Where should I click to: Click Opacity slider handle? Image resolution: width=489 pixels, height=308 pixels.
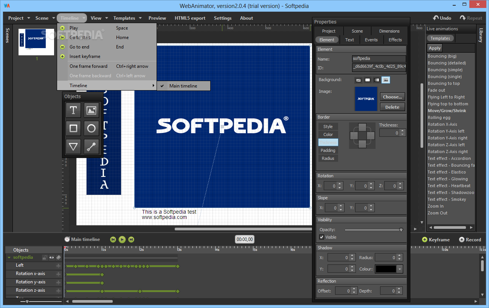401,230
